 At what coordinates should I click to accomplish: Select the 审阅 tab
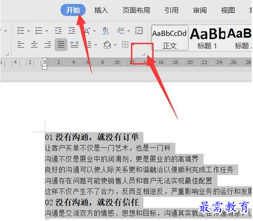(x=200, y=10)
